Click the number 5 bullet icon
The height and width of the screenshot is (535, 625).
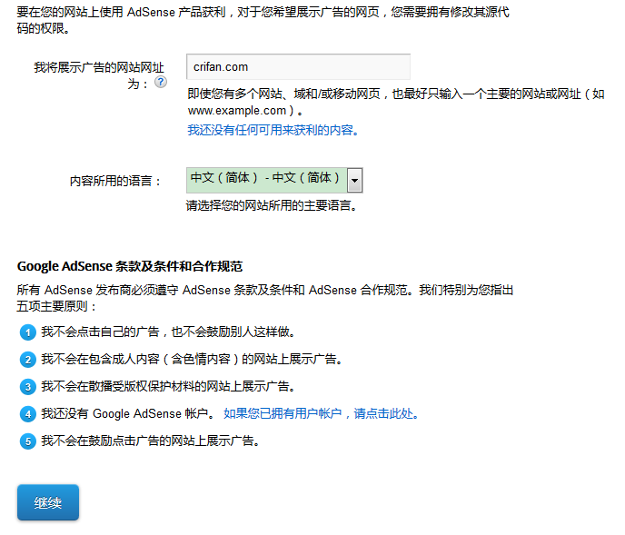(29, 441)
